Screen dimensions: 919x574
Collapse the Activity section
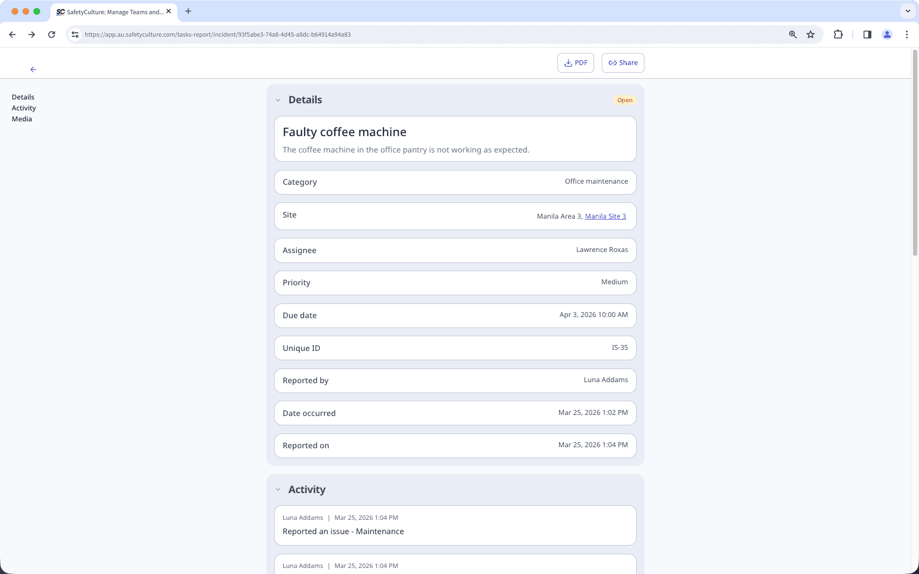tap(278, 490)
